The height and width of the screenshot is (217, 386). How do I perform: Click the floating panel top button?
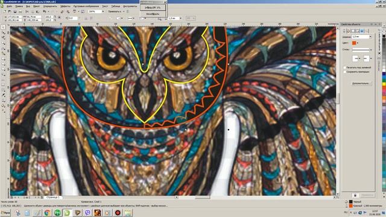[153, 8]
